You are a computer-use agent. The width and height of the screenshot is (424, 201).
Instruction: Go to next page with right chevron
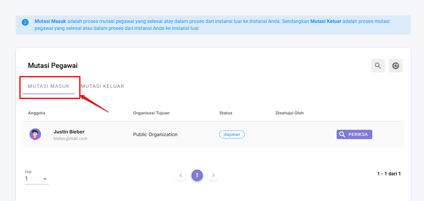pos(213,175)
